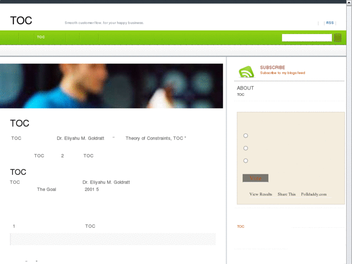Click the large TOC article heading
352x264 pixels.
point(20,123)
